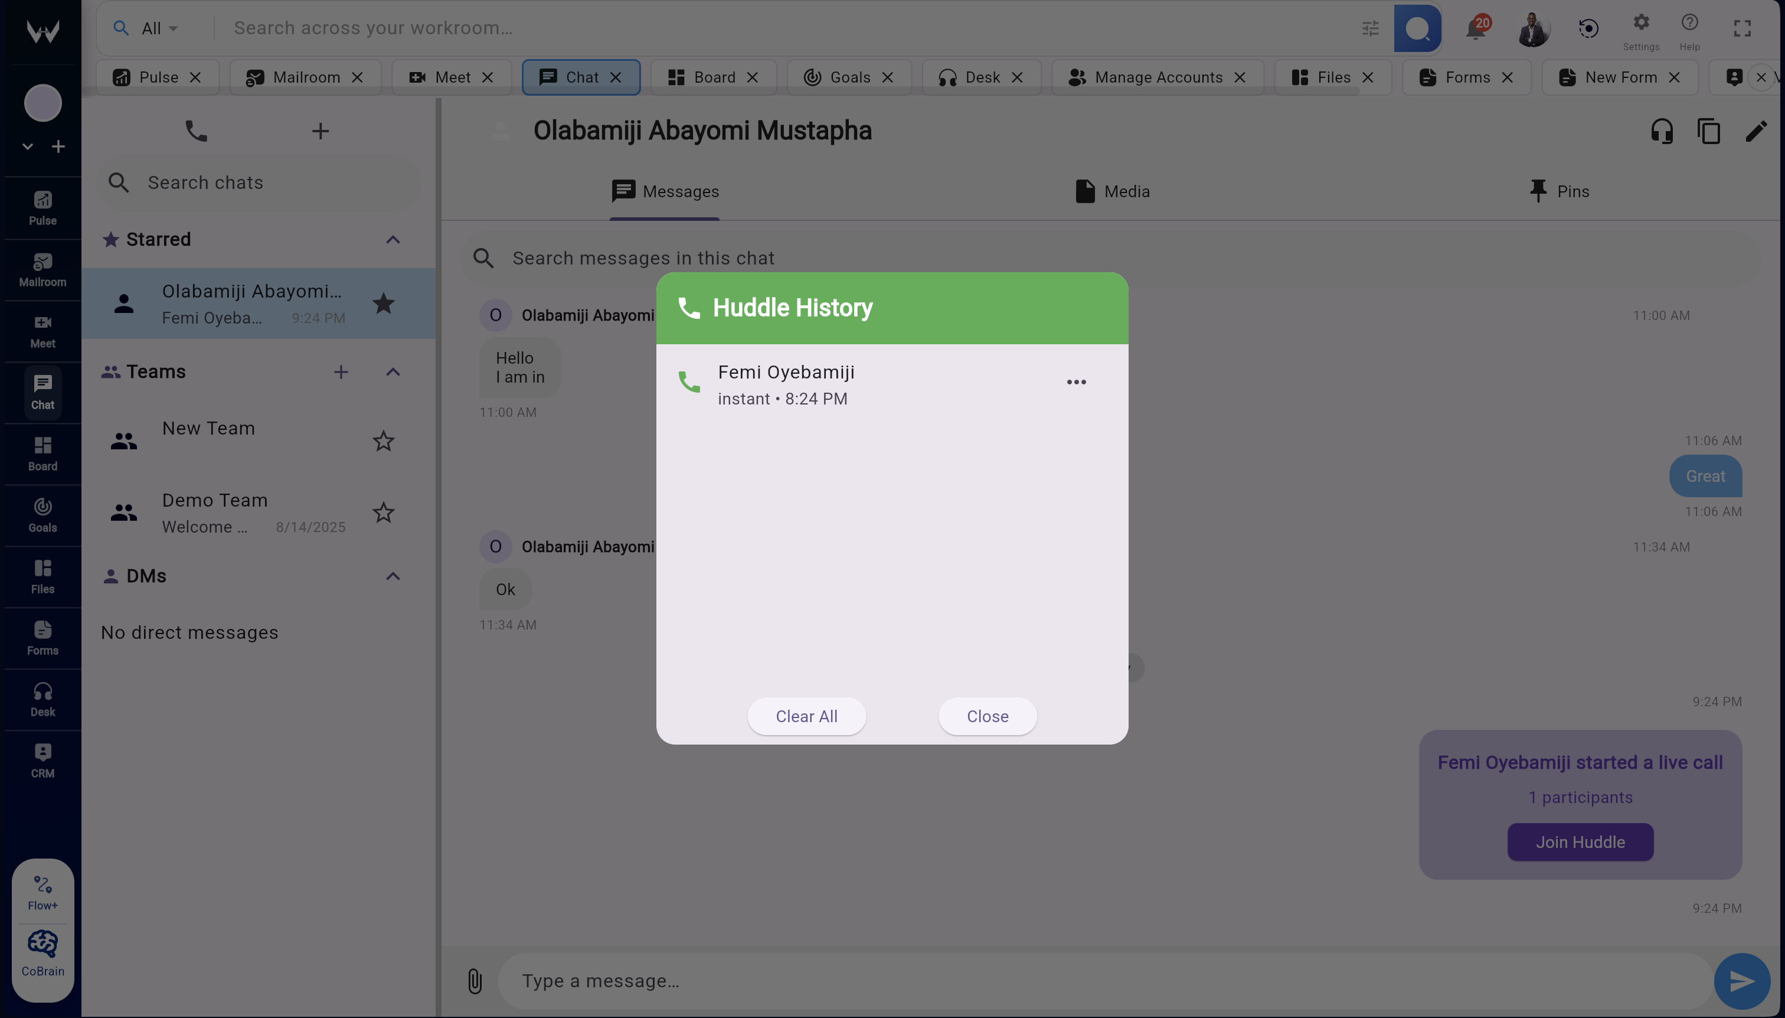Collapse the Teams section
Screen dimensions: 1785x1018
393,372
